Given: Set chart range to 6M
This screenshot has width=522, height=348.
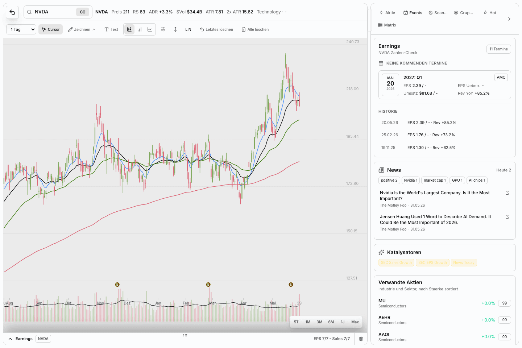Looking at the screenshot, I should (x=331, y=322).
